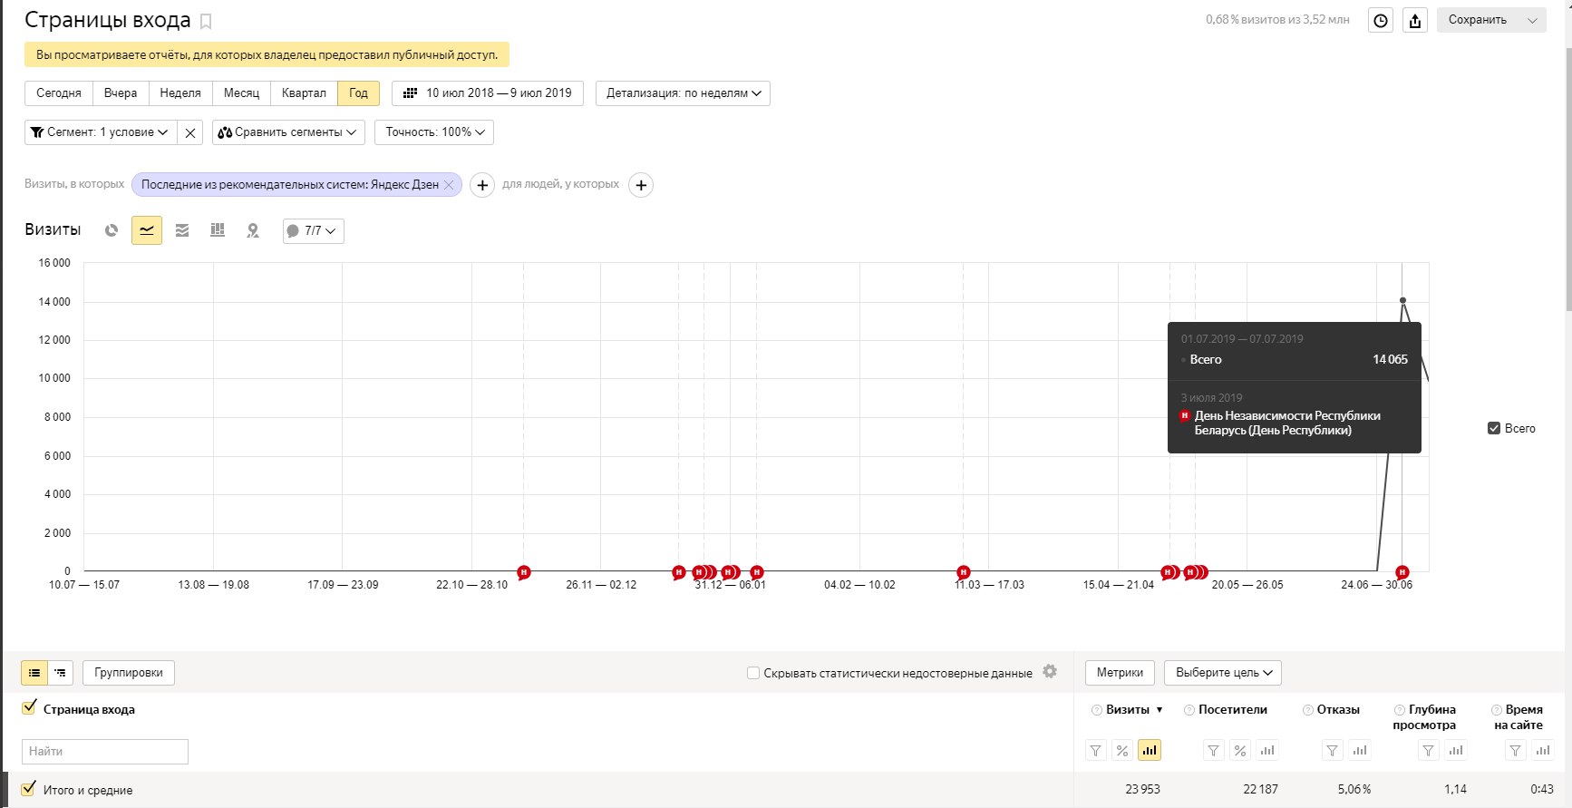
Task: Bookmark the report next to Страницы входа title
Action: (x=206, y=21)
